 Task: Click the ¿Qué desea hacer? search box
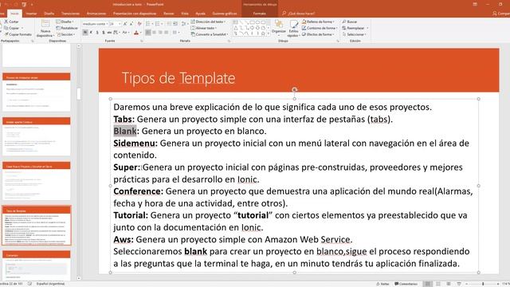[x=299, y=14]
